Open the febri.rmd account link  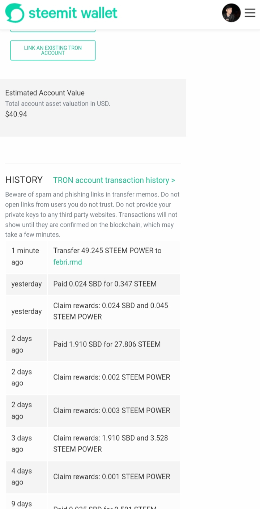click(68, 262)
